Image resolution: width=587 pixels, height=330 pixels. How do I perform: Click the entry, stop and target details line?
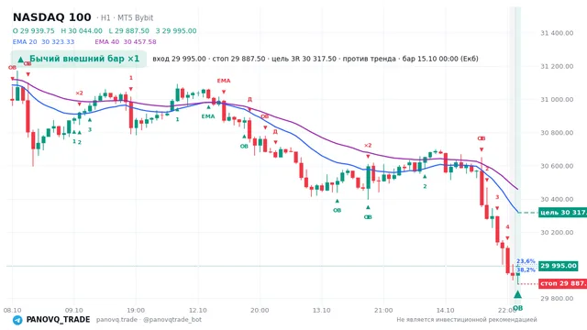316,59
